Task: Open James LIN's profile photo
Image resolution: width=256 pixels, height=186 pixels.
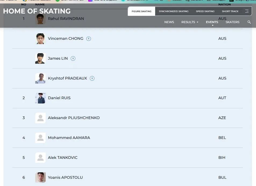Action: click(x=40, y=58)
